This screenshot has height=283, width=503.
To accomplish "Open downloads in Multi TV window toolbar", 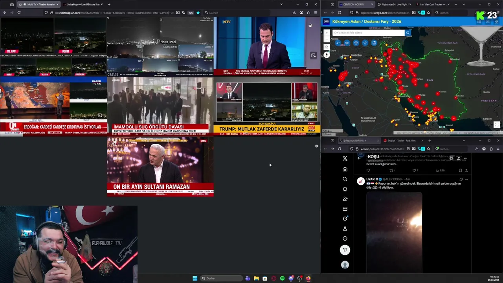I will tap(294, 13).
